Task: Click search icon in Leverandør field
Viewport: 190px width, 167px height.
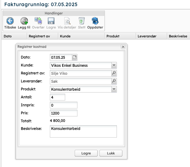Action: coord(114,81)
